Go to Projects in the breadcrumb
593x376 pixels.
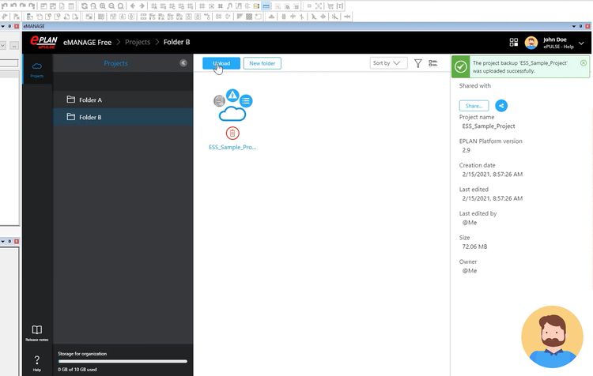tap(138, 42)
